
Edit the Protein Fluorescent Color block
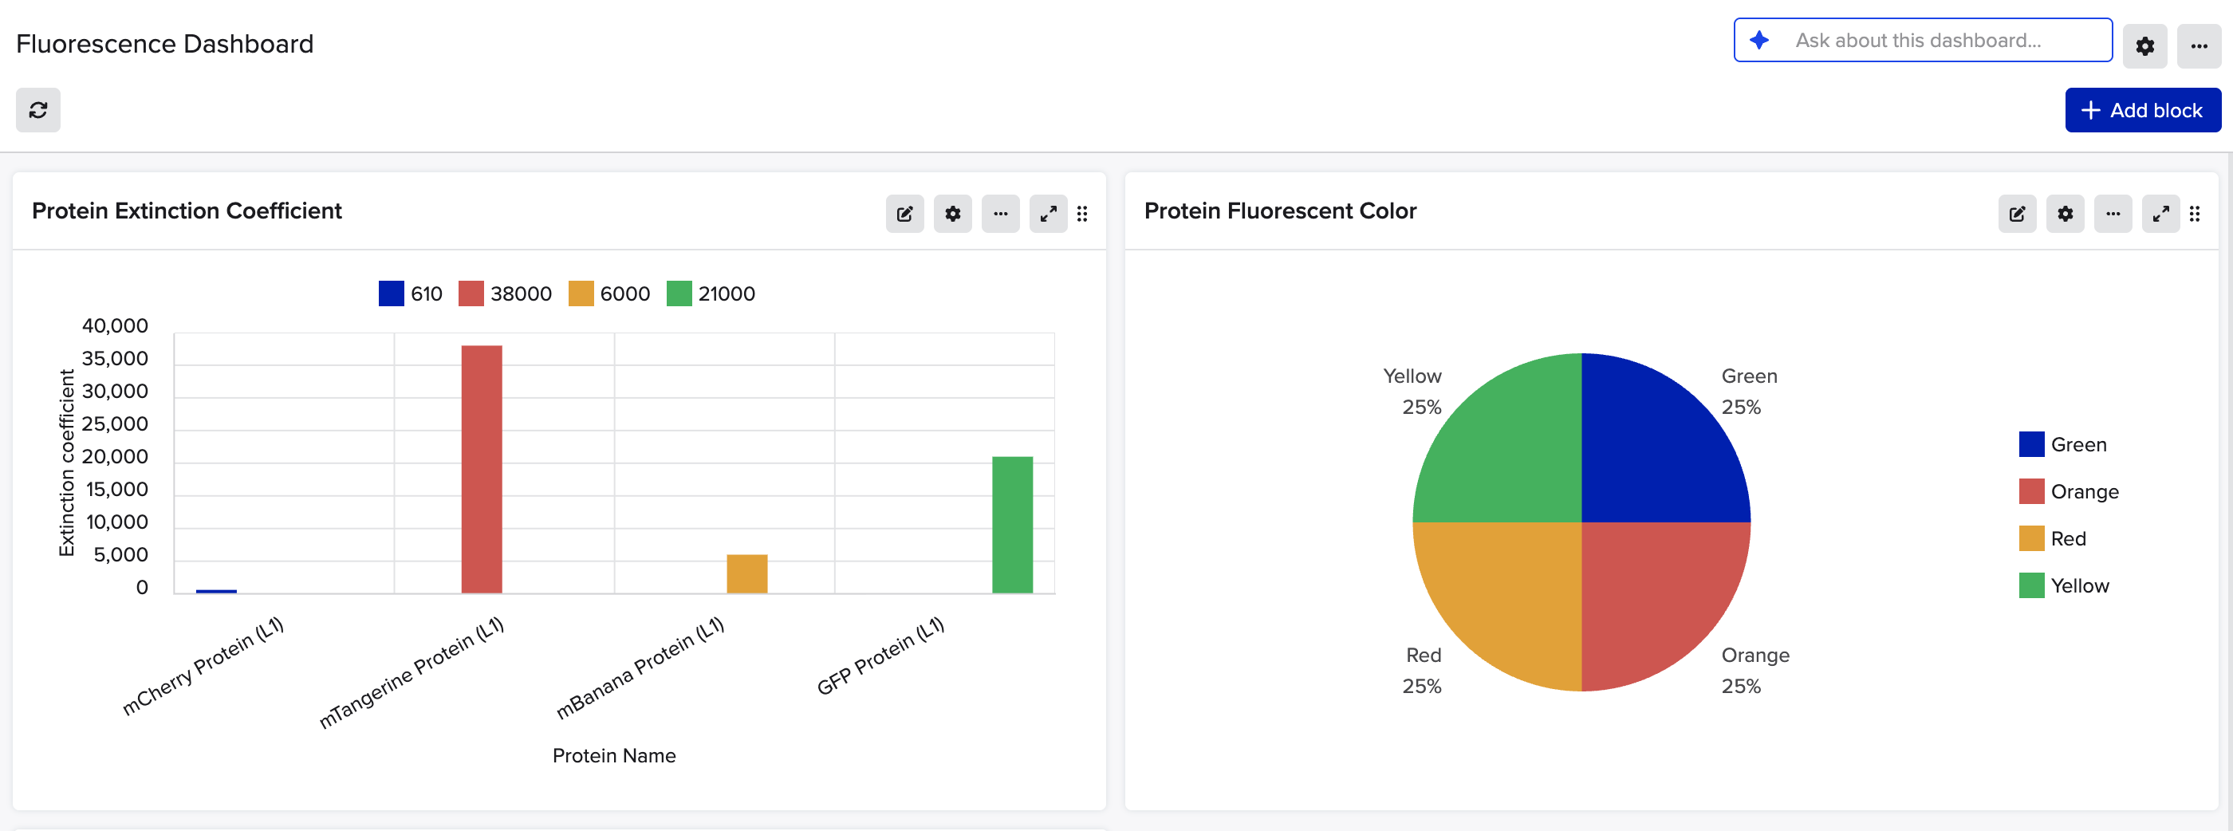2016,214
